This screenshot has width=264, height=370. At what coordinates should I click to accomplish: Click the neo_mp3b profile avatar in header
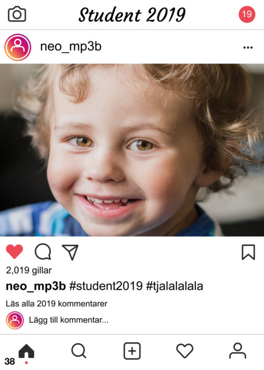[x=18, y=47]
